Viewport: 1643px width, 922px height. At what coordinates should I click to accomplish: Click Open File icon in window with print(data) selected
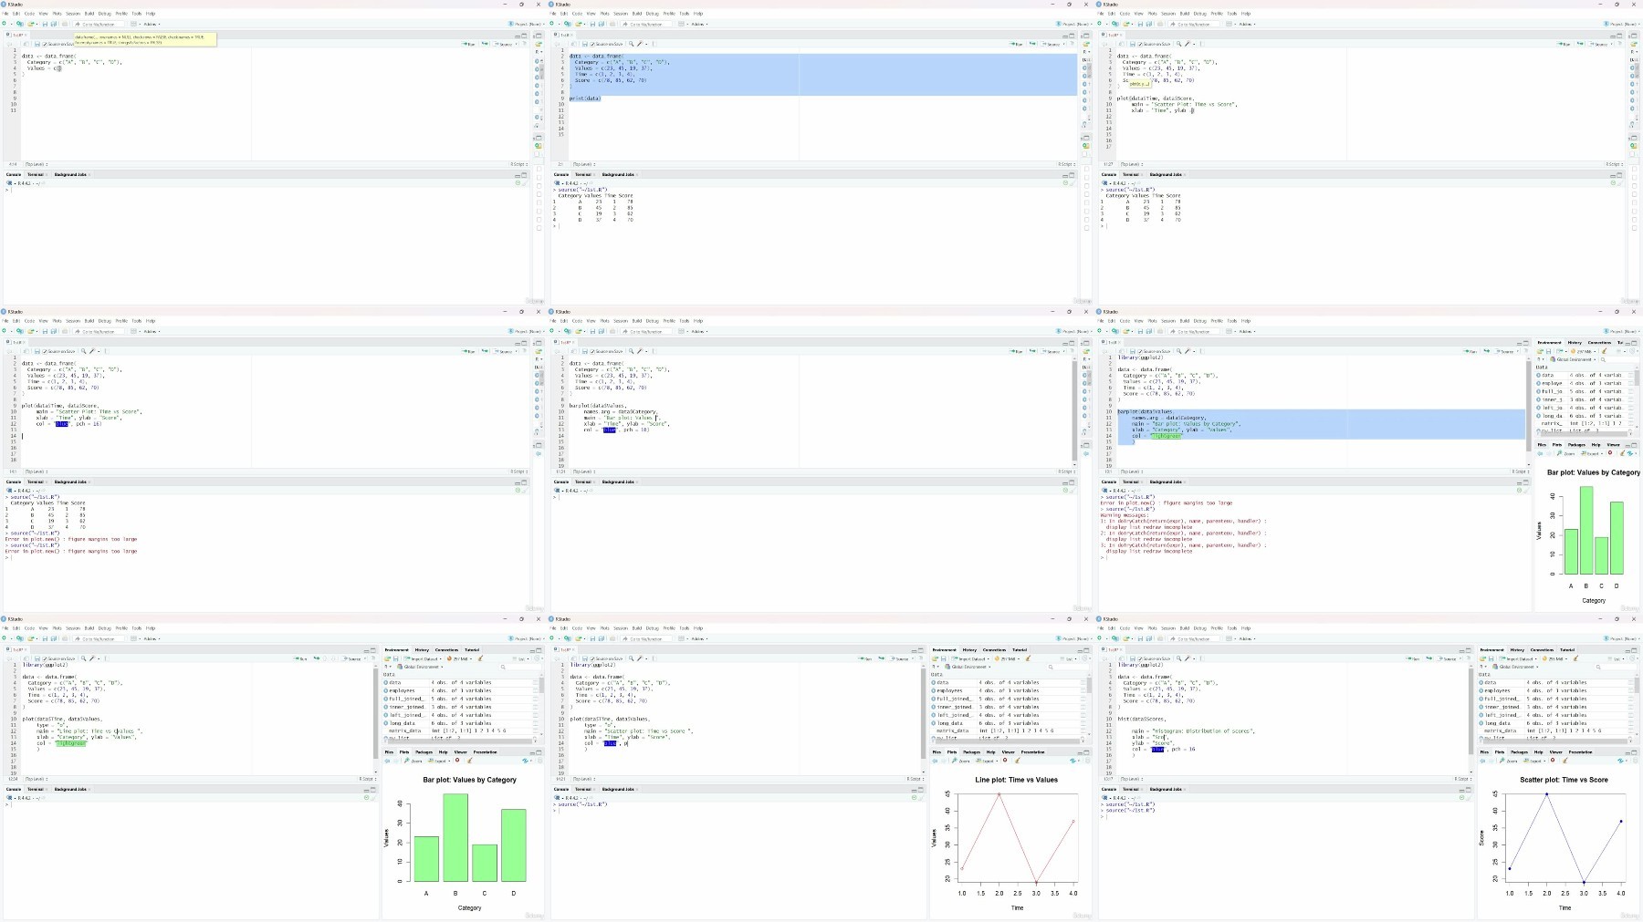pos(578,24)
